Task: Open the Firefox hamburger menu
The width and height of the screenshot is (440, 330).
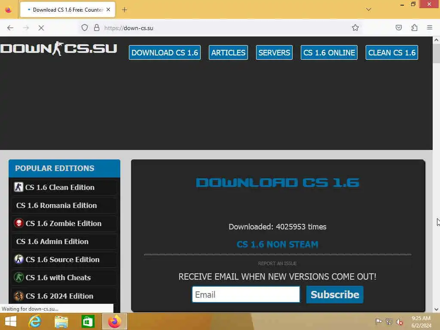Action: click(x=430, y=27)
